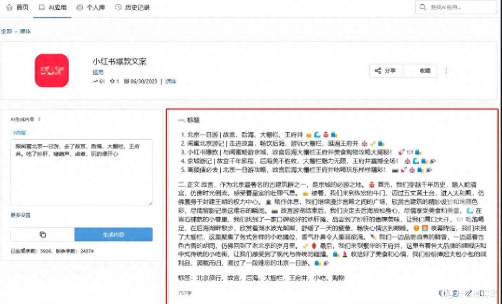Viewport: 502px width, 304px height.
Task: Select title 1 北京一日游 line
Action: pyautogui.click(x=259, y=135)
